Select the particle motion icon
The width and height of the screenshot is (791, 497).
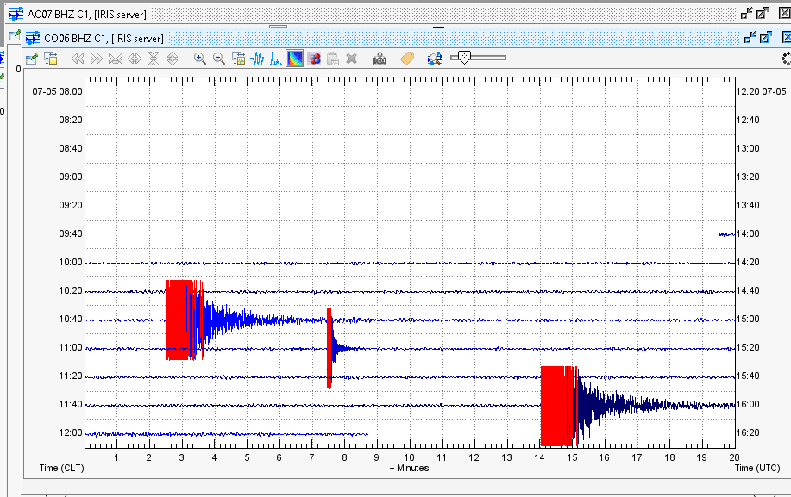pos(314,59)
